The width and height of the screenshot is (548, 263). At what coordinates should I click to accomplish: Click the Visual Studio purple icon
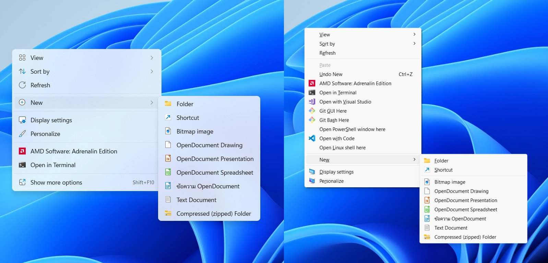(312, 101)
